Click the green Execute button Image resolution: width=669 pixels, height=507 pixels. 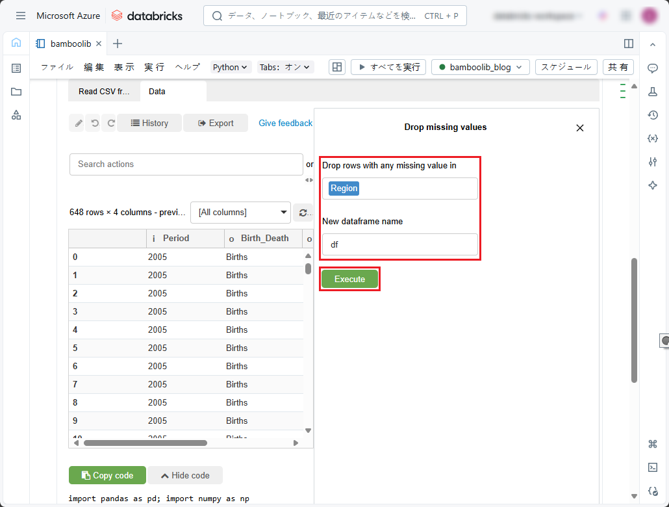pyautogui.click(x=349, y=279)
